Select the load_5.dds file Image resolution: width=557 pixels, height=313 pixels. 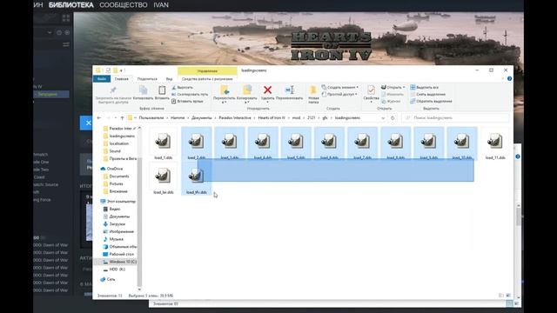tap(296, 143)
